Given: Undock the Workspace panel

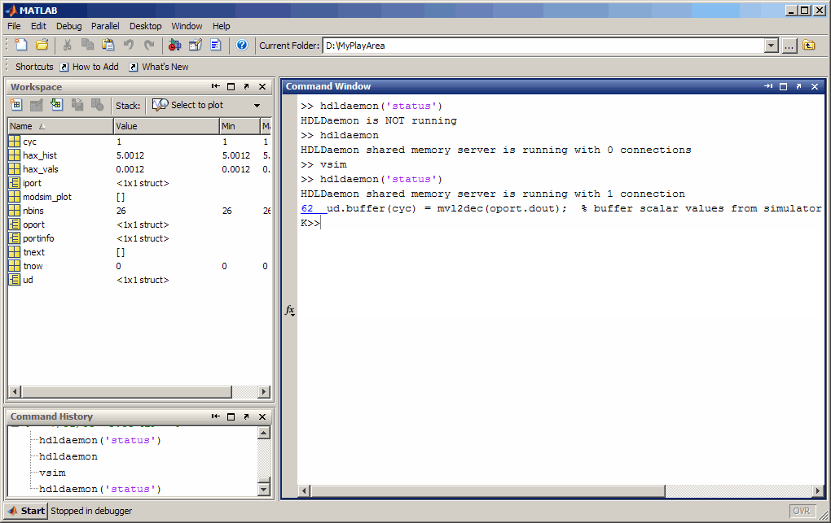Looking at the screenshot, I should (x=246, y=86).
